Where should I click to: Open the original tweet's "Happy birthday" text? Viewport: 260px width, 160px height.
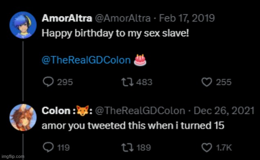click(x=115, y=33)
